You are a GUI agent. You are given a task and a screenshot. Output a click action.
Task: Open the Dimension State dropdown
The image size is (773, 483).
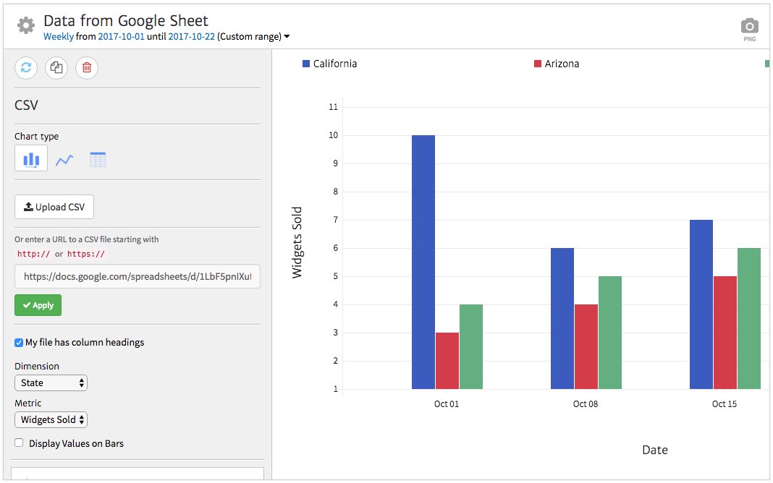[51, 383]
